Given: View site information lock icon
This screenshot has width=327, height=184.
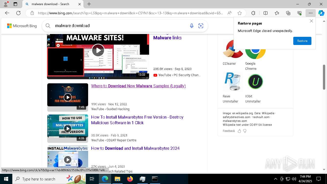Looking at the screenshot, I should coord(32,13).
